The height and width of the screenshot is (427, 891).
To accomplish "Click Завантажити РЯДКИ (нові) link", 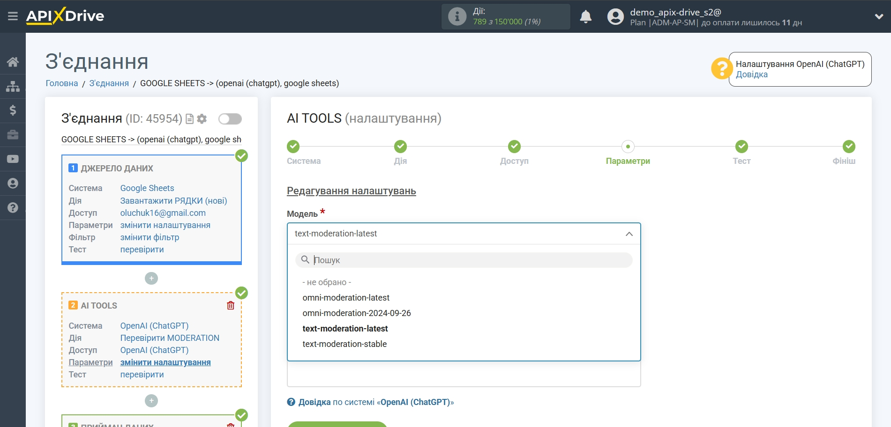I will pyautogui.click(x=173, y=201).
